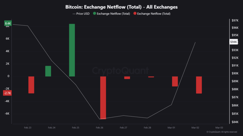Toggle the Price USD legend entry

[x=81, y=14]
